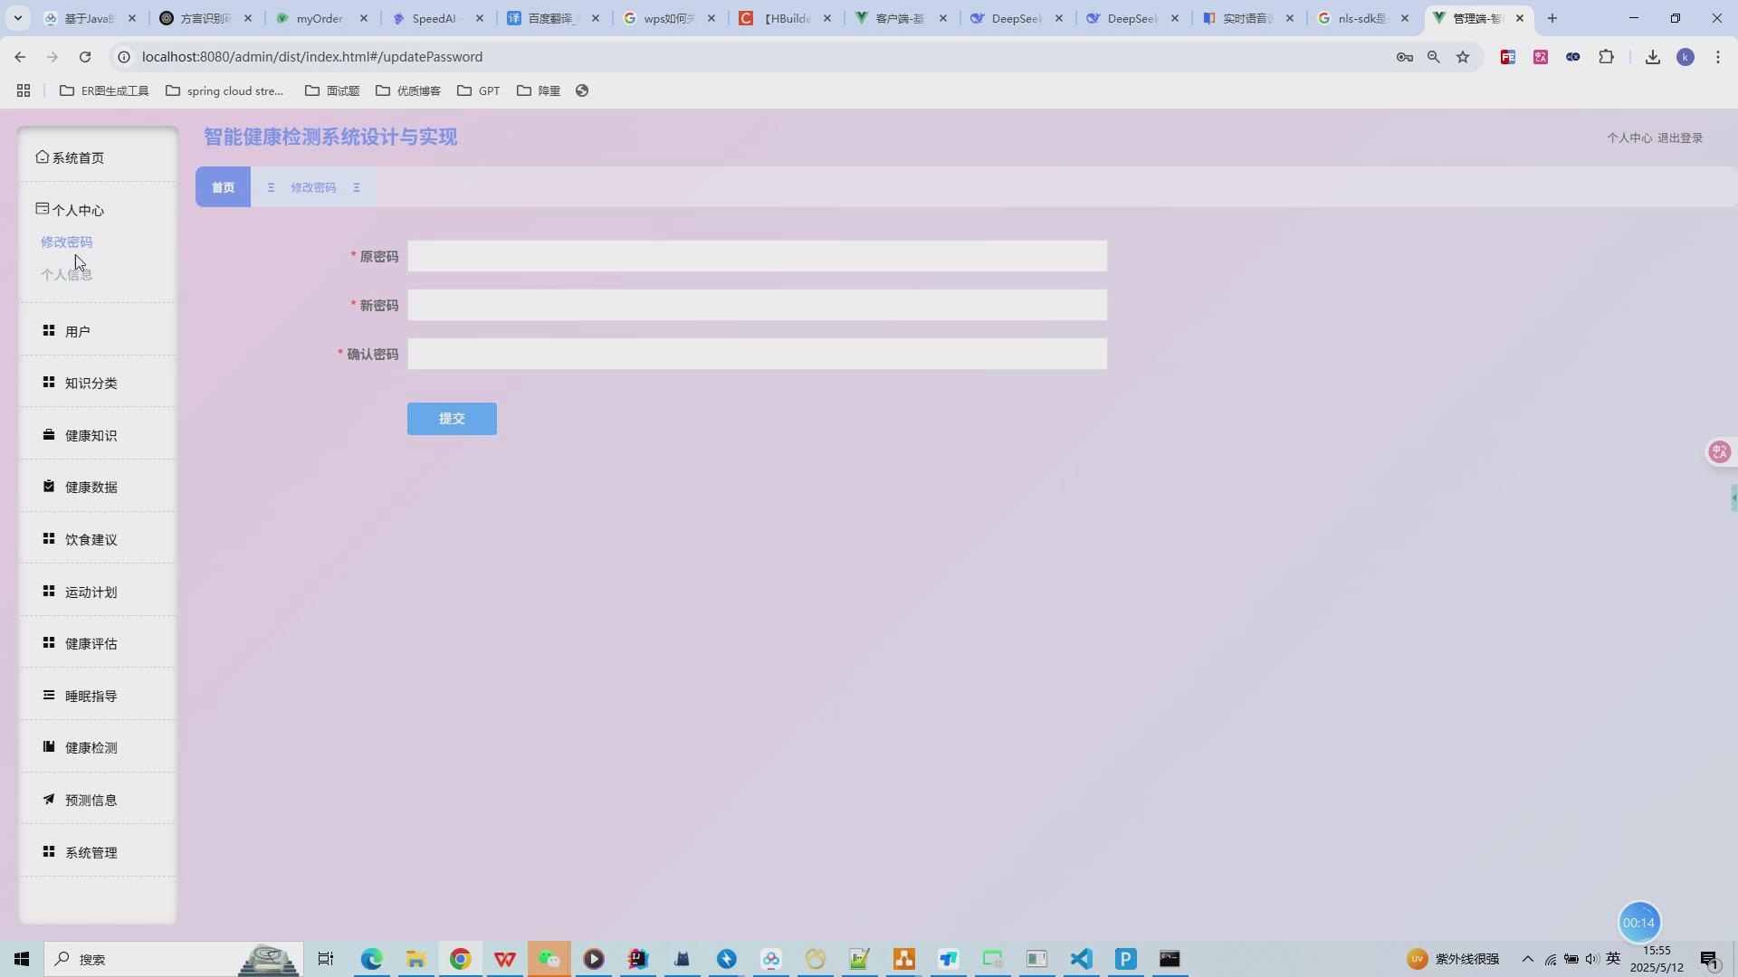The width and height of the screenshot is (1738, 977).
Task: Open WeChat from the Windows taskbar
Action: [549, 959]
